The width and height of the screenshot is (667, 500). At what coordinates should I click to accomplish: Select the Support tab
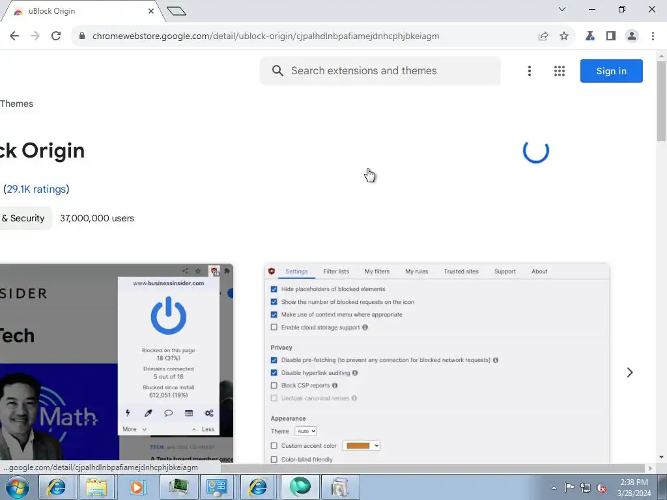(x=505, y=271)
